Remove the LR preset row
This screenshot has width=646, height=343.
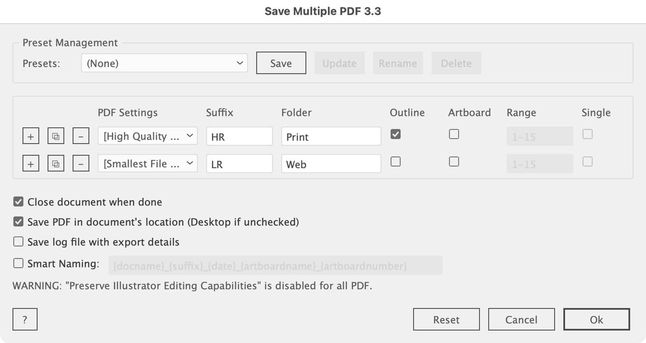pos(81,164)
